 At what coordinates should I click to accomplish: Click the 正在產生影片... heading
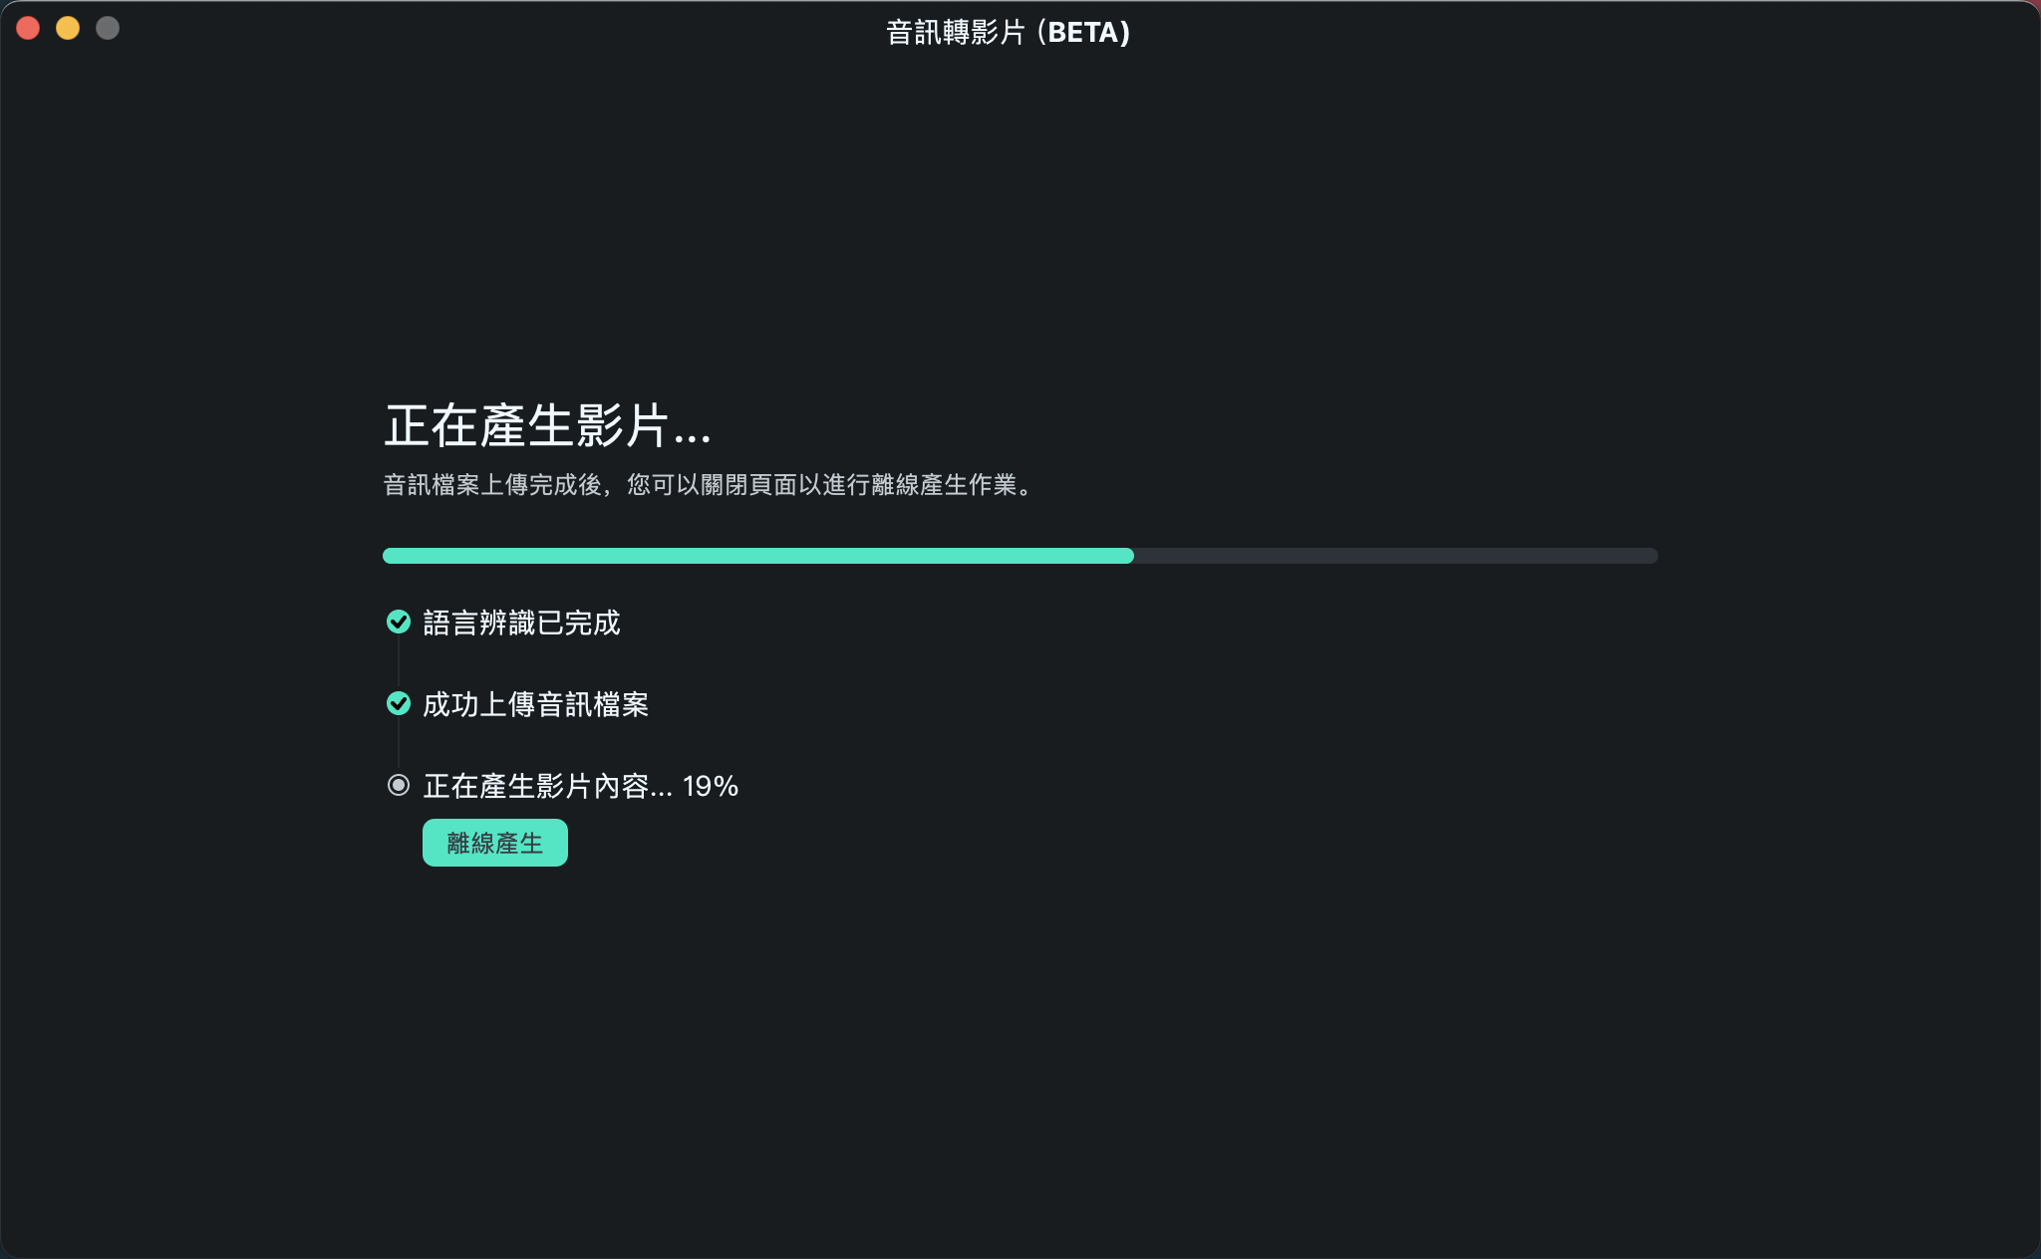click(547, 426)
